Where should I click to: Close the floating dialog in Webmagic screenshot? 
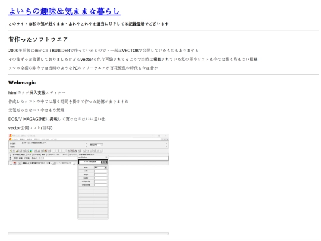click(x=106, y=157)
